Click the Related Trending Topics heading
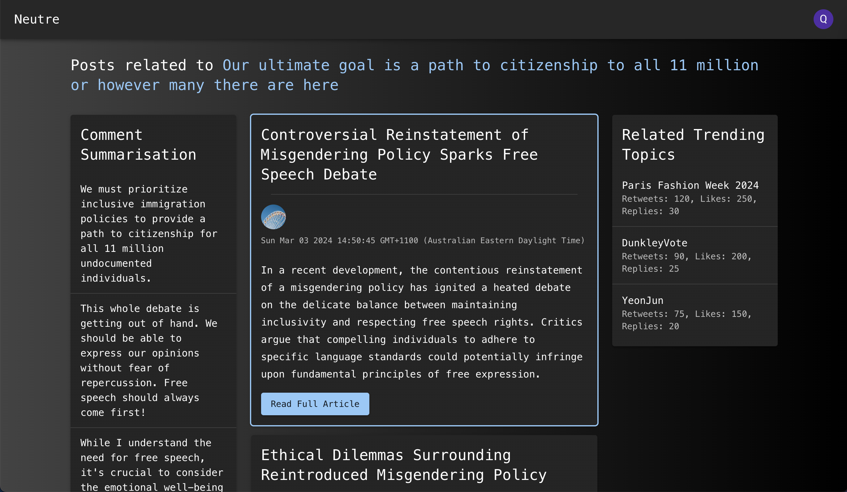Viewport: 847px width, 492px height. (693, 145)
